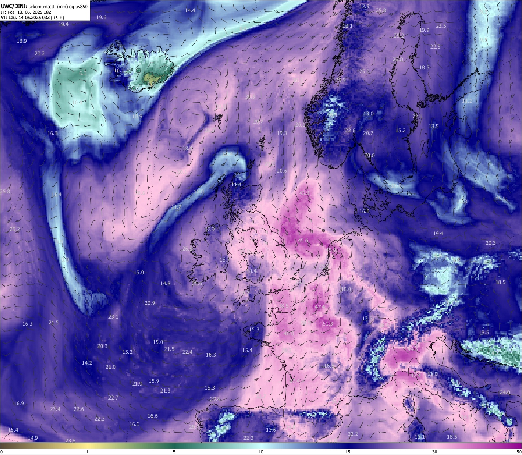Click the 19.9 value over Scandinavia
The image size is (522, 455).
[x=424, y=30]
